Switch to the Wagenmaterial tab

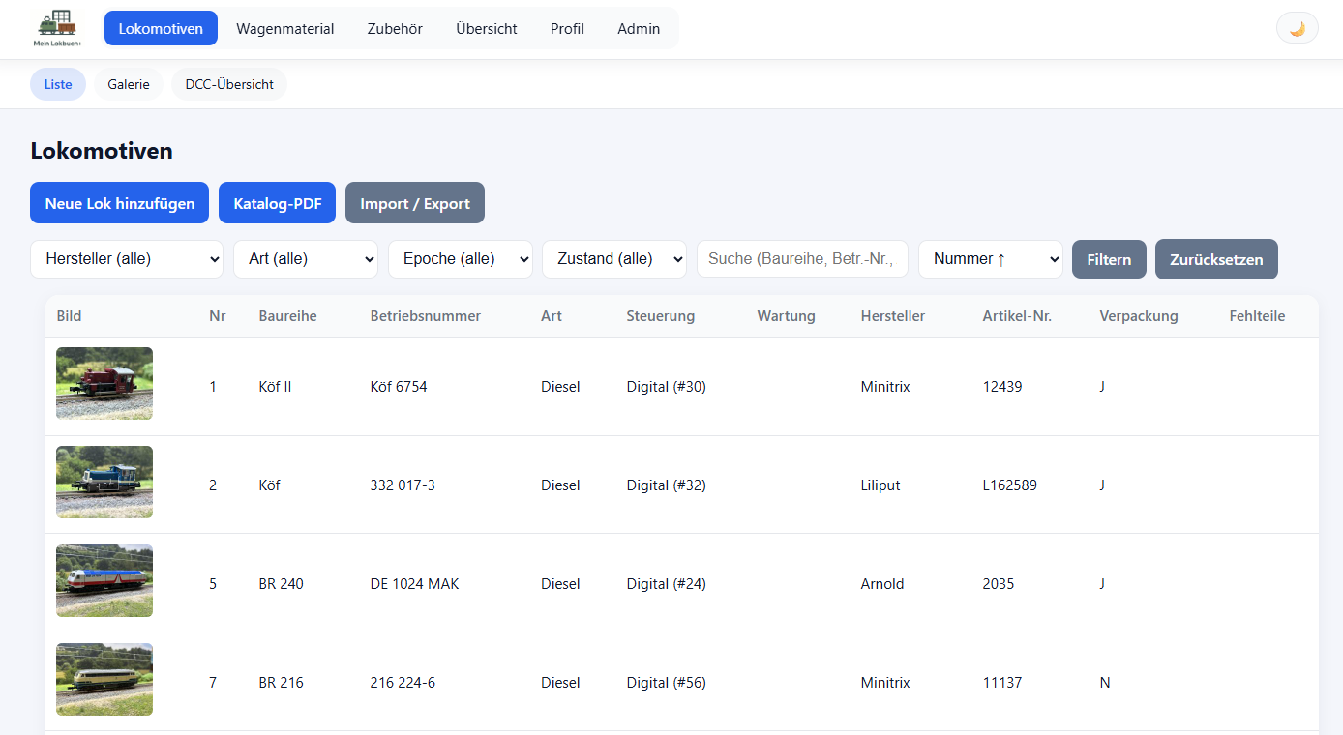285,29
